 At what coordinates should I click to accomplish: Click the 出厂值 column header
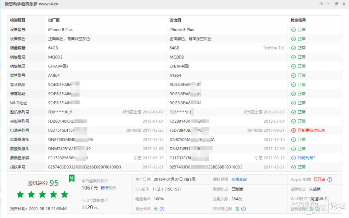click(x=54, y=20)
